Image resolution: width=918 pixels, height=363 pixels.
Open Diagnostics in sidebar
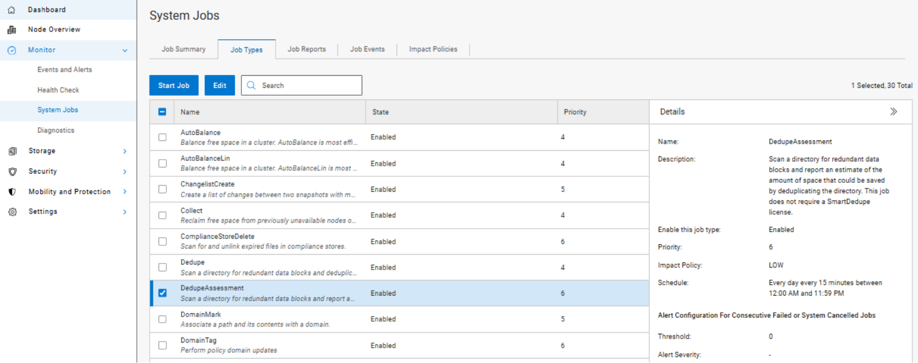tap(56, 130)
